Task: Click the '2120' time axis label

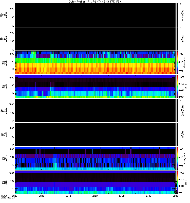Action: [122, 196]
